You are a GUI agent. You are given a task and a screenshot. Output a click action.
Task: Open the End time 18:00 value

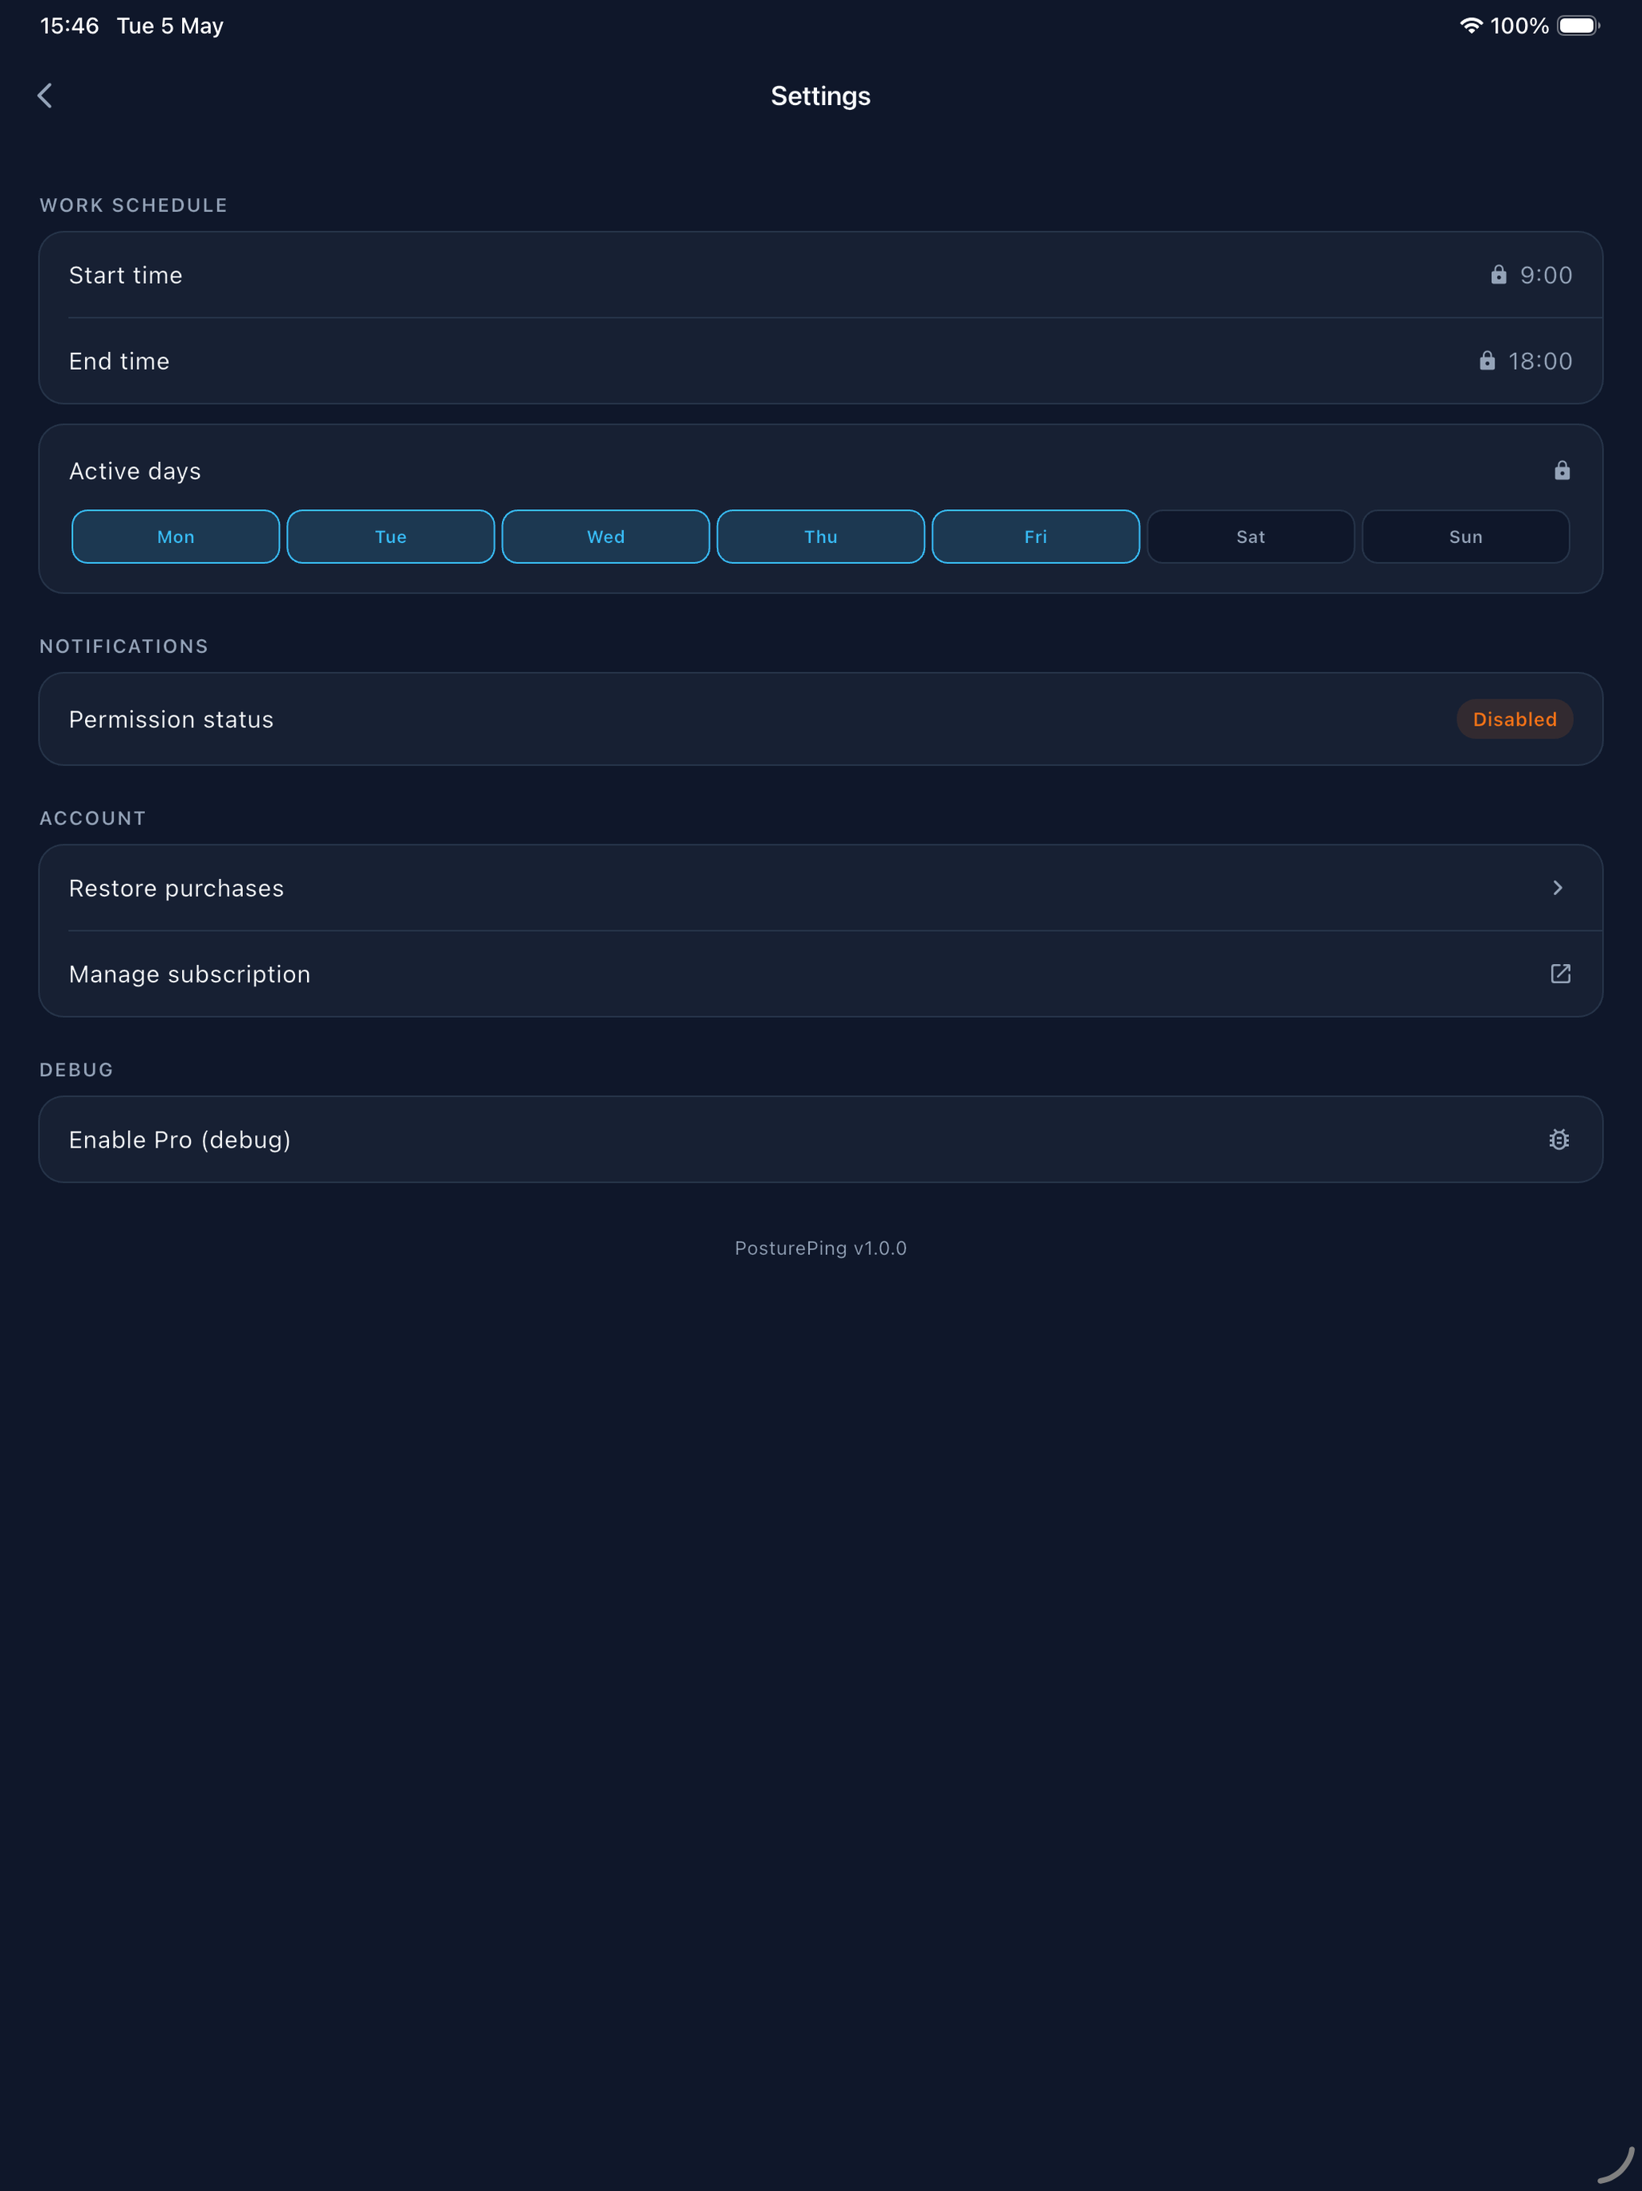tap(1540, 362)
